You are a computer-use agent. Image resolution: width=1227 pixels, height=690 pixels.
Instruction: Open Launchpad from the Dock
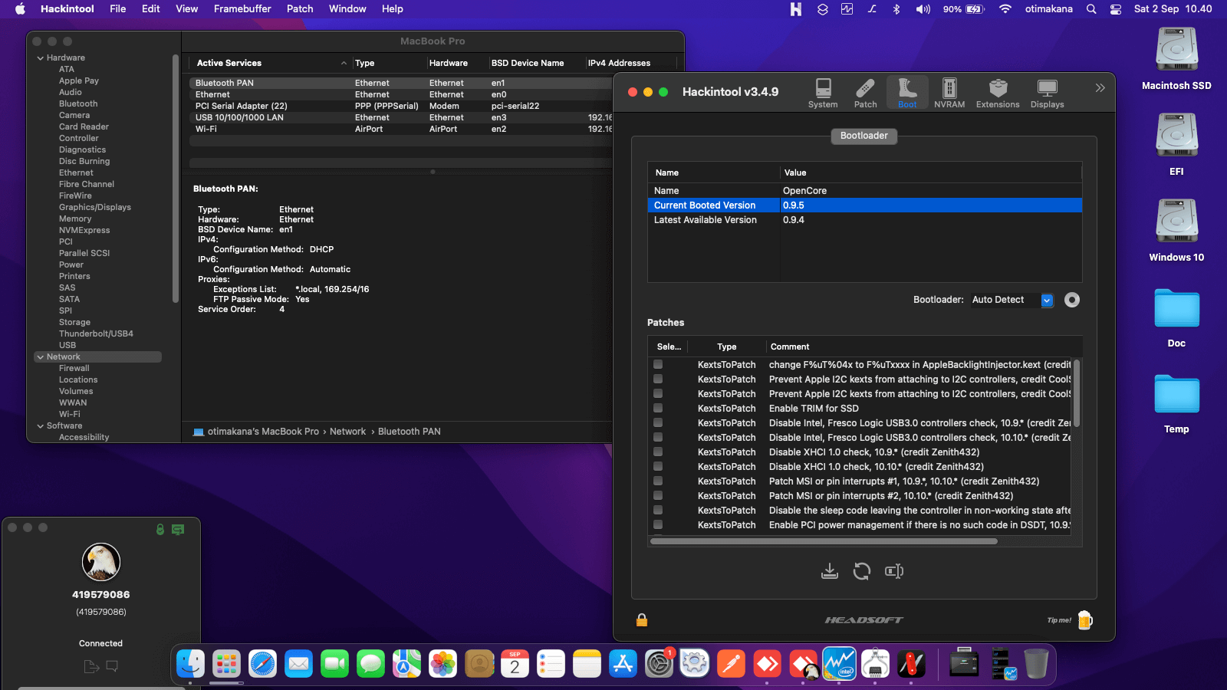point(226,664)
